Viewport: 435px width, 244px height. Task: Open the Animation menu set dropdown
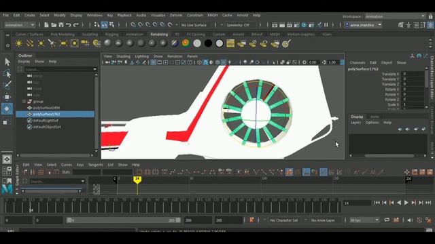(x=20, y=25)
